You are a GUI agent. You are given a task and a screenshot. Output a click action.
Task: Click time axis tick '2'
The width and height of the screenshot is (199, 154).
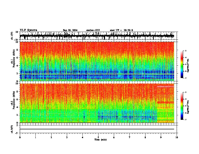point(51,137)
